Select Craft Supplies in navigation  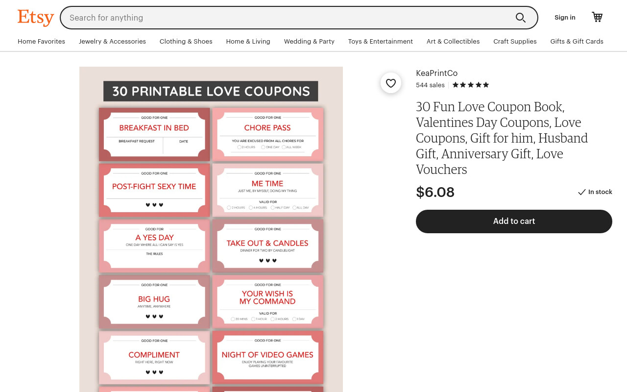tap(515, 42)
